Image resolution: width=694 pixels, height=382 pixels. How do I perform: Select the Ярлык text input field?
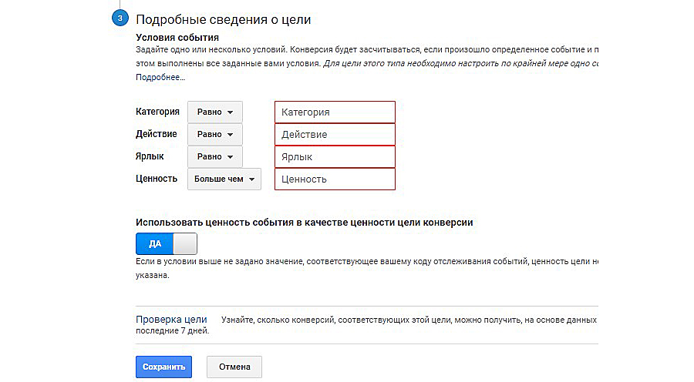point(335,157)
